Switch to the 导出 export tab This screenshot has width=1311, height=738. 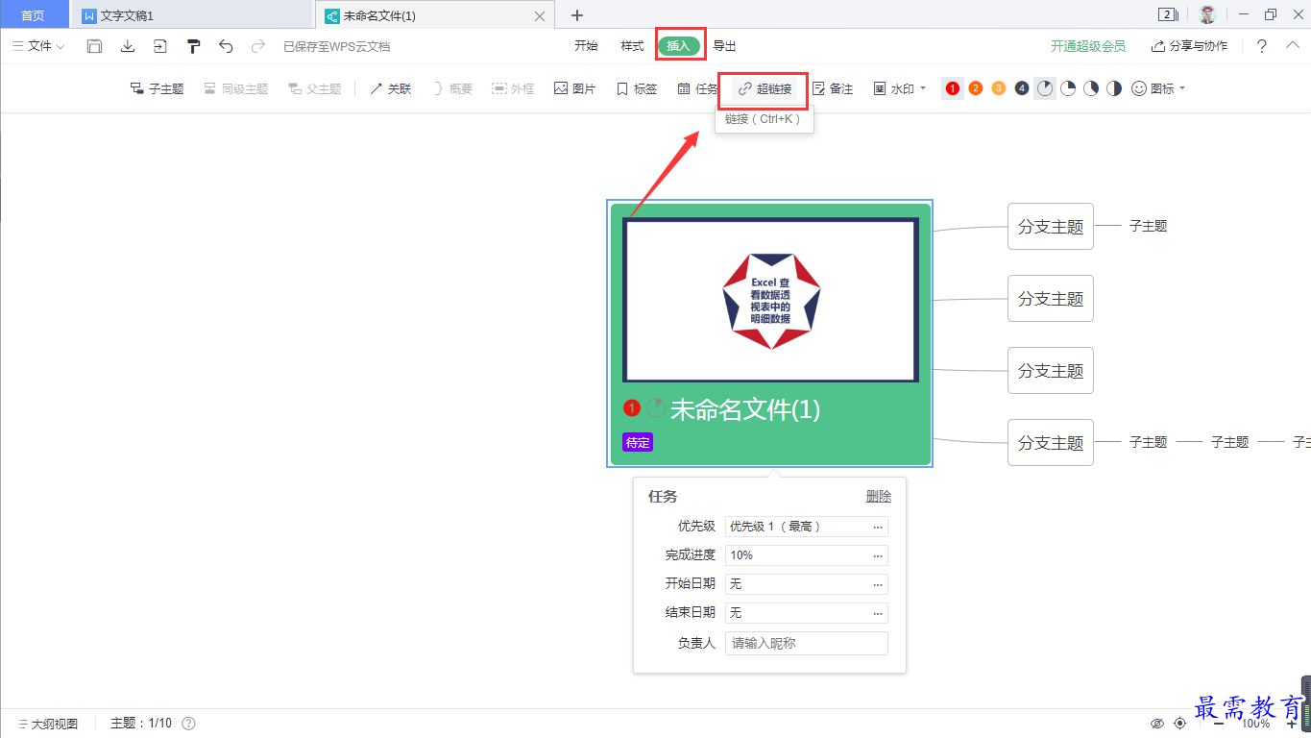725,46
